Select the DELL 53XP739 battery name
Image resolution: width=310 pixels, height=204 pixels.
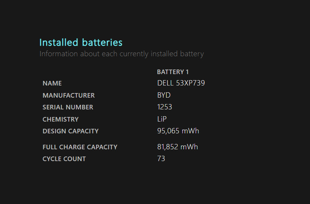(x=181, y=83)
